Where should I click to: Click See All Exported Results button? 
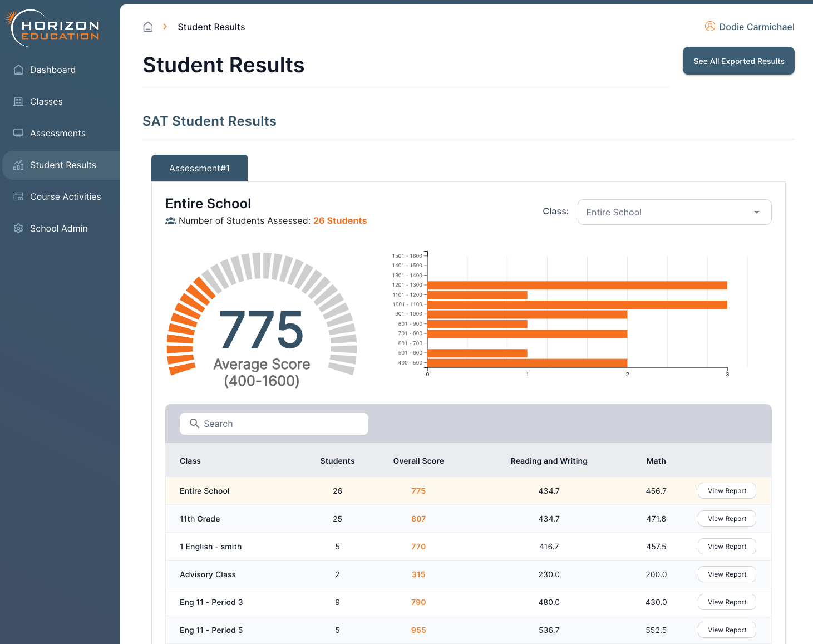click(738, 61)
